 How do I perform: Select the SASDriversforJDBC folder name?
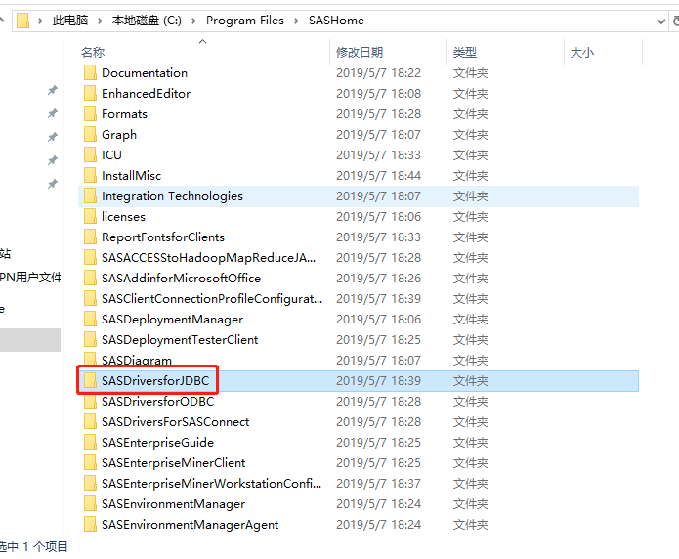coord(155,380)
